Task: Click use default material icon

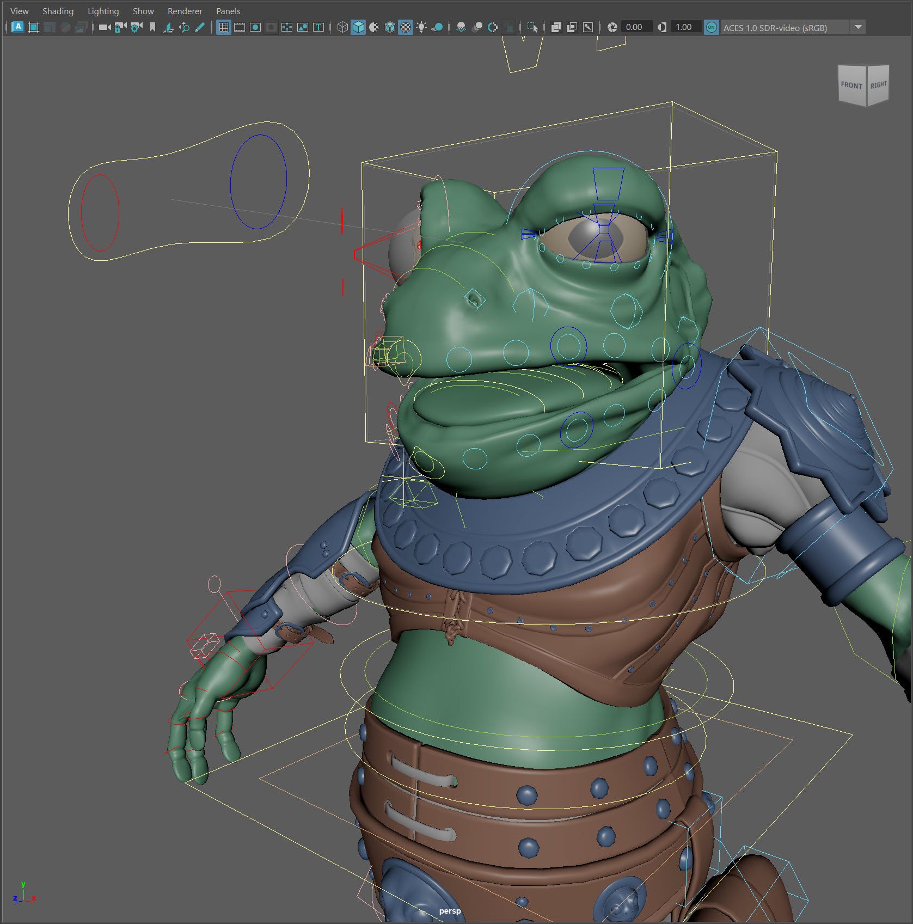Action: tap(374, 27)
